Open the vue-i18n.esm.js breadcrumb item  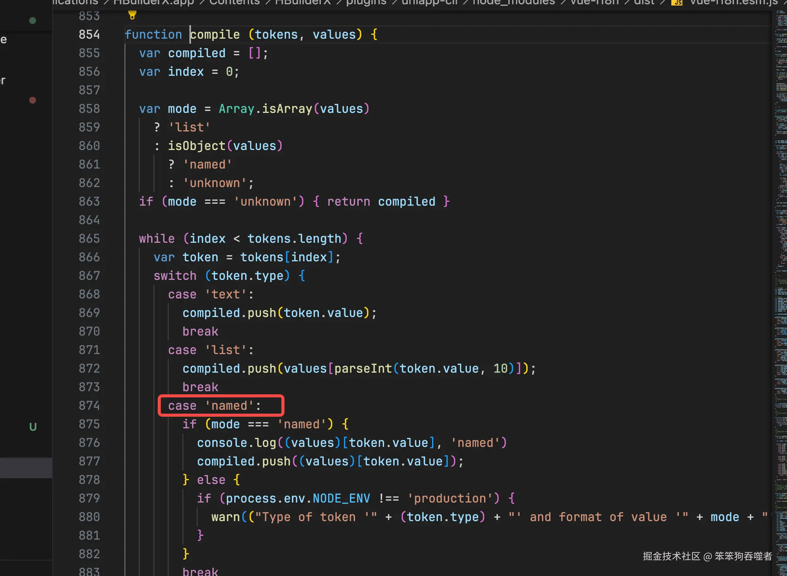pyautogui.click(x=734, y=3)
